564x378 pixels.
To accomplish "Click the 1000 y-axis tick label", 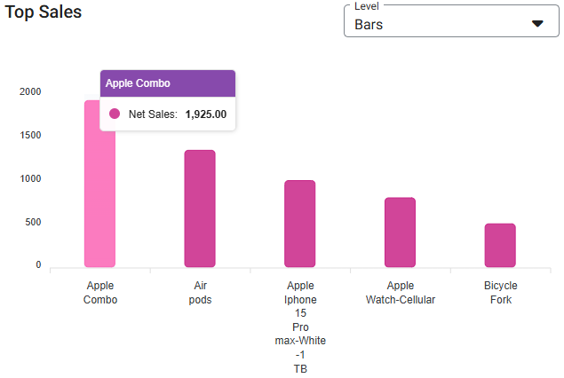I will (31, 179).
